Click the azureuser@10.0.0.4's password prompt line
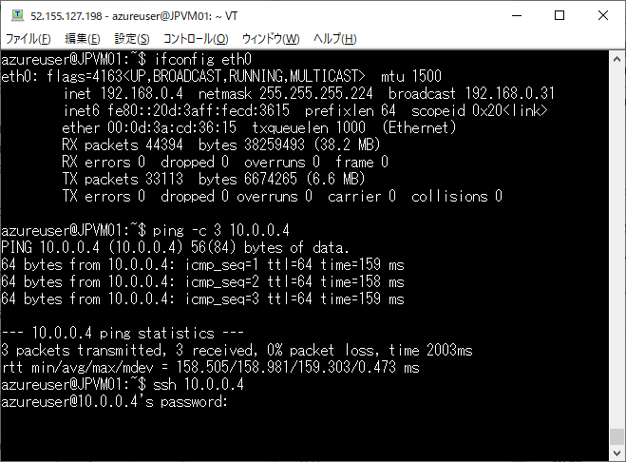This screenshot has width=626, height=462. (114, 401)
